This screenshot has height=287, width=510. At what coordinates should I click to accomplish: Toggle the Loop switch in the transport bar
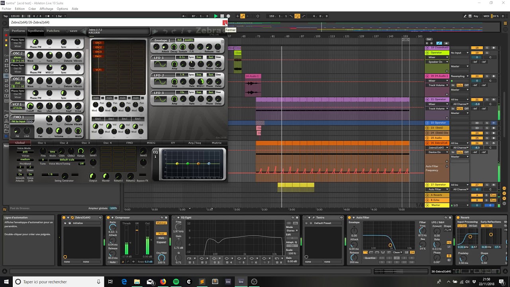tap(297, 16)
